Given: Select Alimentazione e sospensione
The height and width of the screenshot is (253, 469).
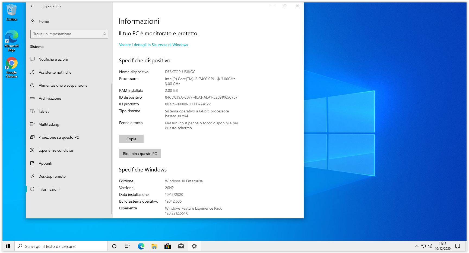Looking at the screenshot, I should click(x=69, y=85).
